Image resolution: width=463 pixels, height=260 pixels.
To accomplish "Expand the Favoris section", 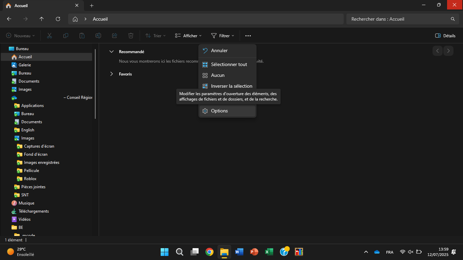I will (x=111, y=74).
